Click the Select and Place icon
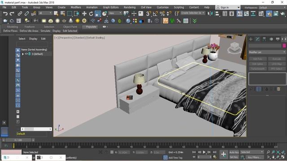The image size is (287, 161). pos(104,13)
